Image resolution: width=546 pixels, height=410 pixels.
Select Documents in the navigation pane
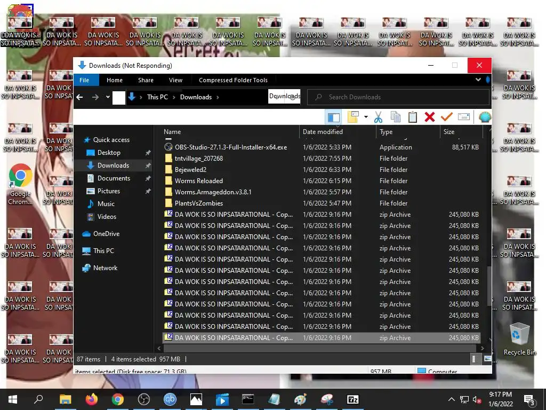point(114,178)
